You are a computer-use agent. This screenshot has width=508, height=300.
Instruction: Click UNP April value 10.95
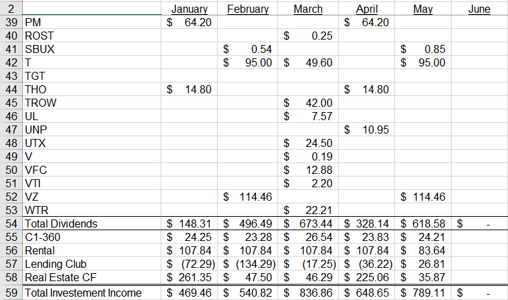click(366, 130)
